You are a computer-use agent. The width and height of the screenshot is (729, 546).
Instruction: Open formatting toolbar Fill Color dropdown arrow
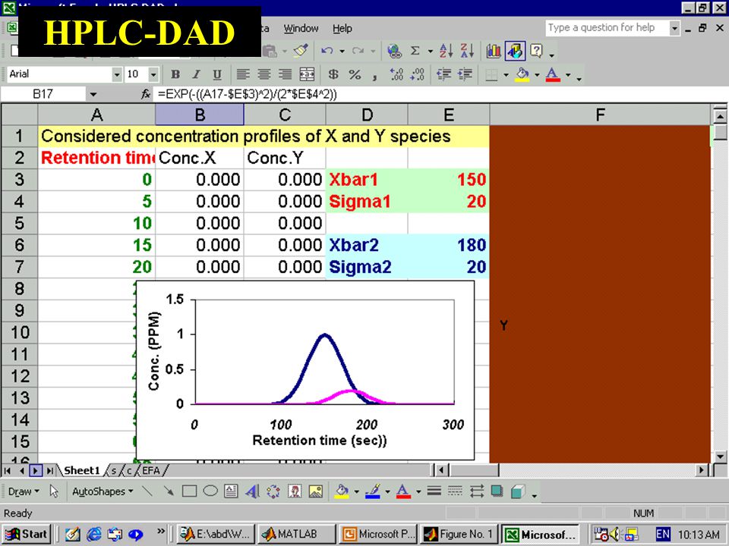(537, 75)
